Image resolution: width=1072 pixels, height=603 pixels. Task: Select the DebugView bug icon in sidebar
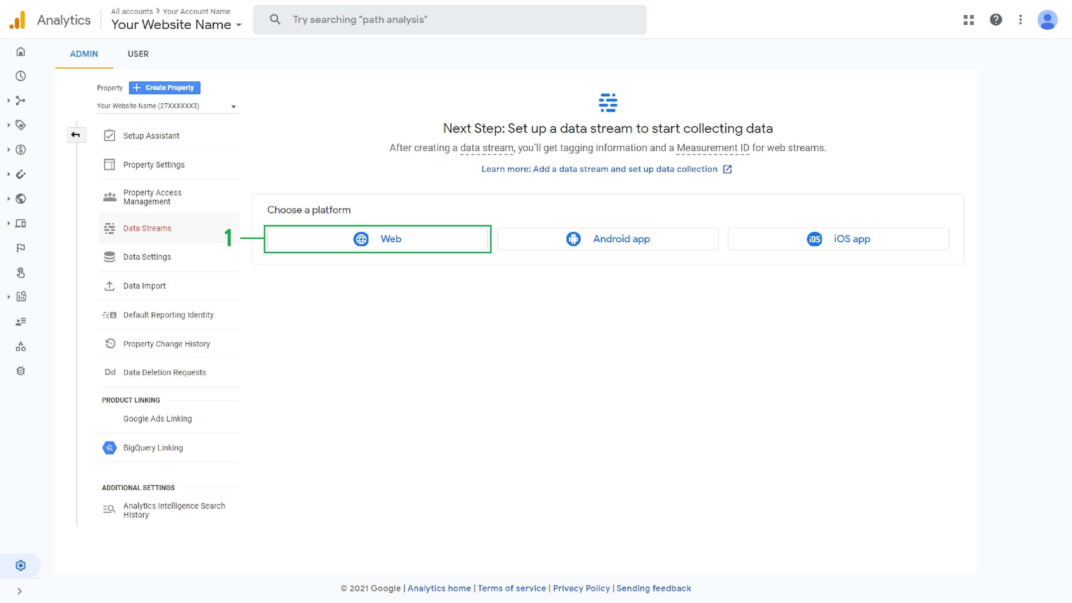(20, 371)
